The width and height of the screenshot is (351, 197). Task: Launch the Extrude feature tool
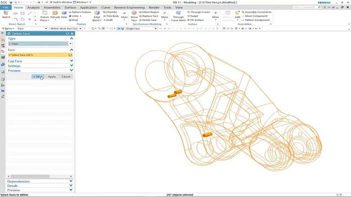point(55,15)
